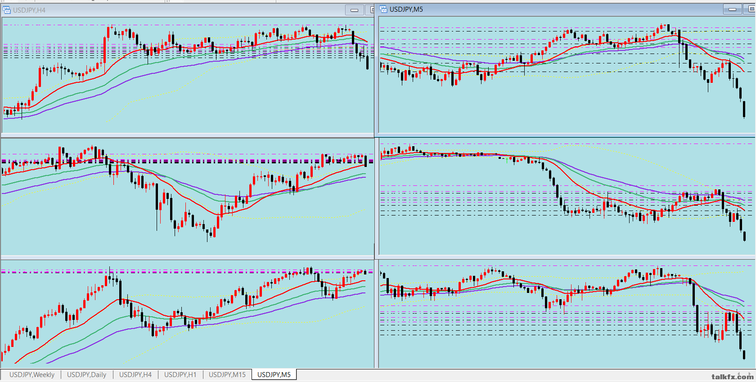
Task: Click the USDJPY,M5 window chart icon
Action: click(383, 9)
